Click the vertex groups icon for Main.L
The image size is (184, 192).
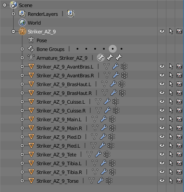112,119
